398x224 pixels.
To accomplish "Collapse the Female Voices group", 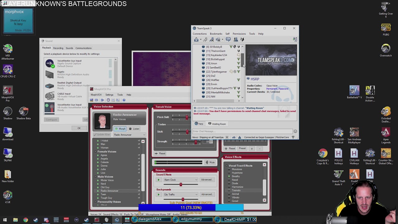I will (95, 152).
